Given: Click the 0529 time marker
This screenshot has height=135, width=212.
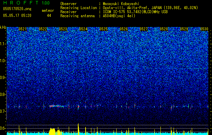Looking at the screenshot, I should coord(184,29).
